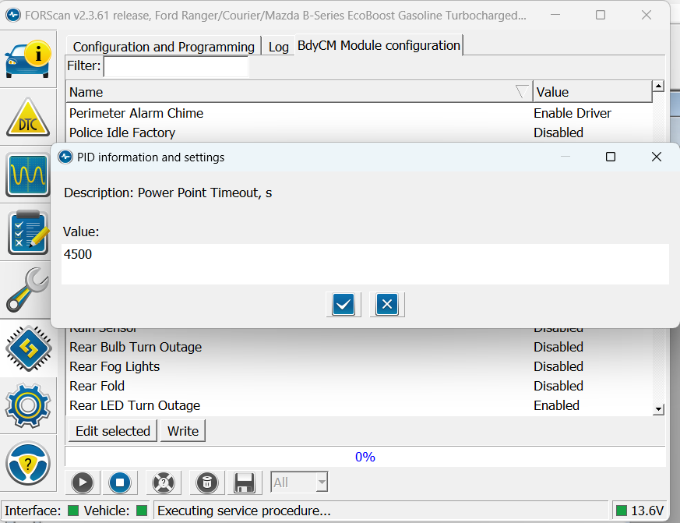Open the Tests checklist section
680x523 pixels.
click(x=28, y=232)
